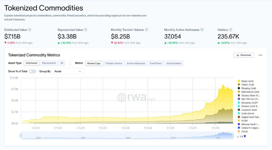The width and height of the screenshot is (272, 150).
Task: Open Monthly Transfer Volume info tooltip icon
Action: coord(146,30)
